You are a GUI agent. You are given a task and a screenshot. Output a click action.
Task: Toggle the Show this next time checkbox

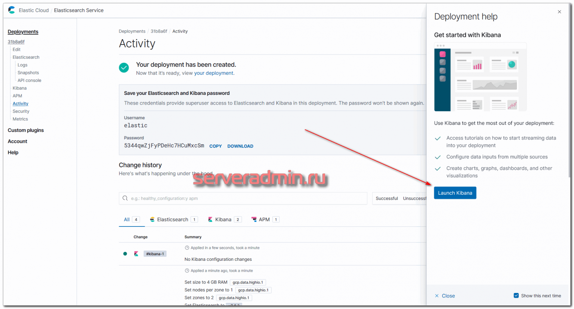click(516, 296)
